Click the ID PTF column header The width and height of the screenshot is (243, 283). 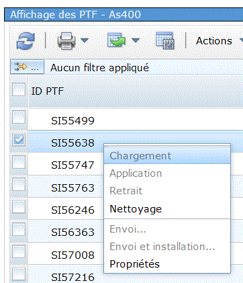tap(48, 91)
